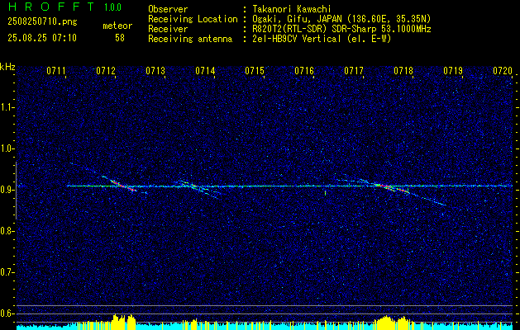Screen dimensions: 520x330
Task: Click the faint meteor echo near 0714
Action: tap(198, 189)
